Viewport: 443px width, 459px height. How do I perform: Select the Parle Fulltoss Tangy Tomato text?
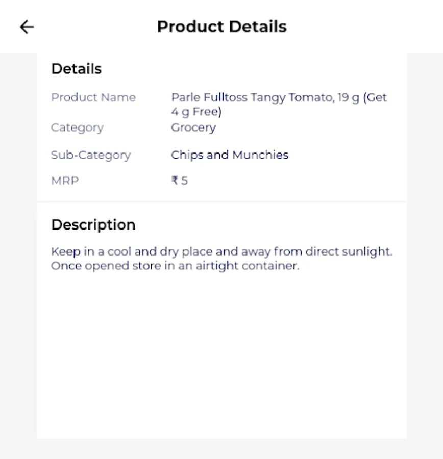coord(279,97)
